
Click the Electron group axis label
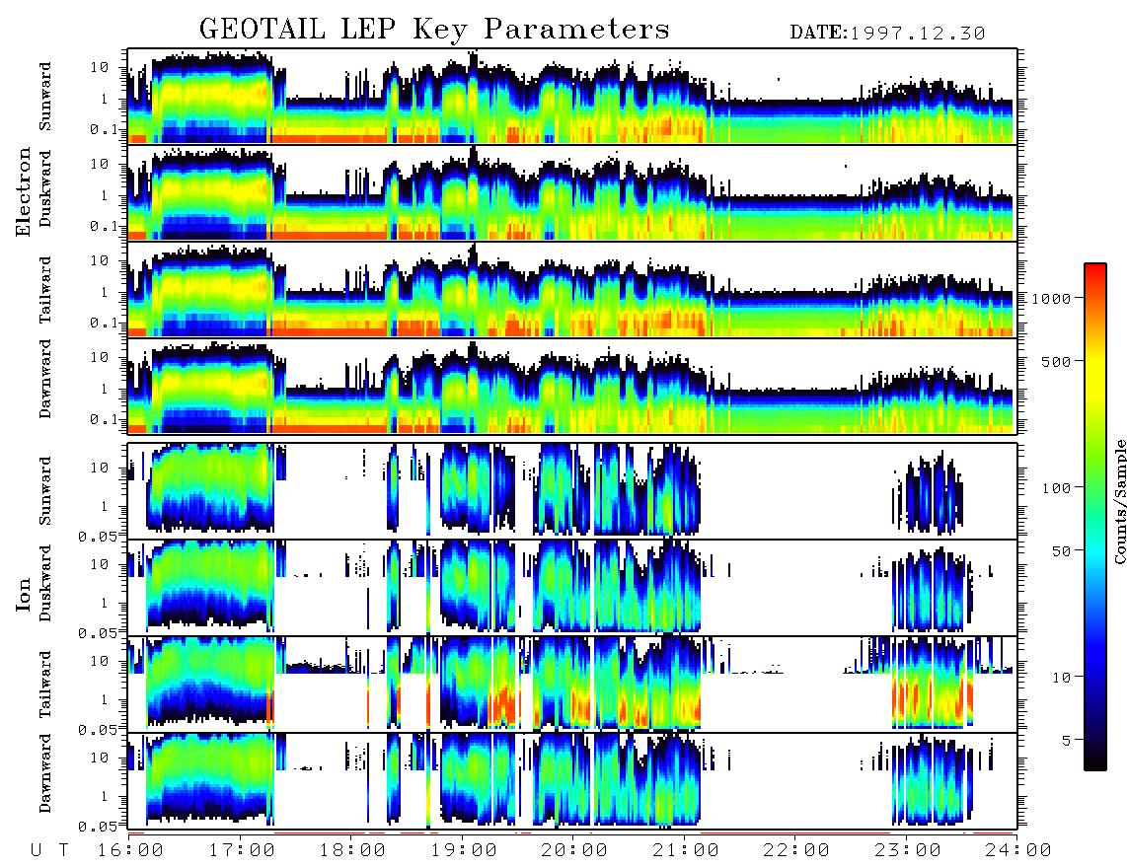pyautogui.click(x=24, y=191)
